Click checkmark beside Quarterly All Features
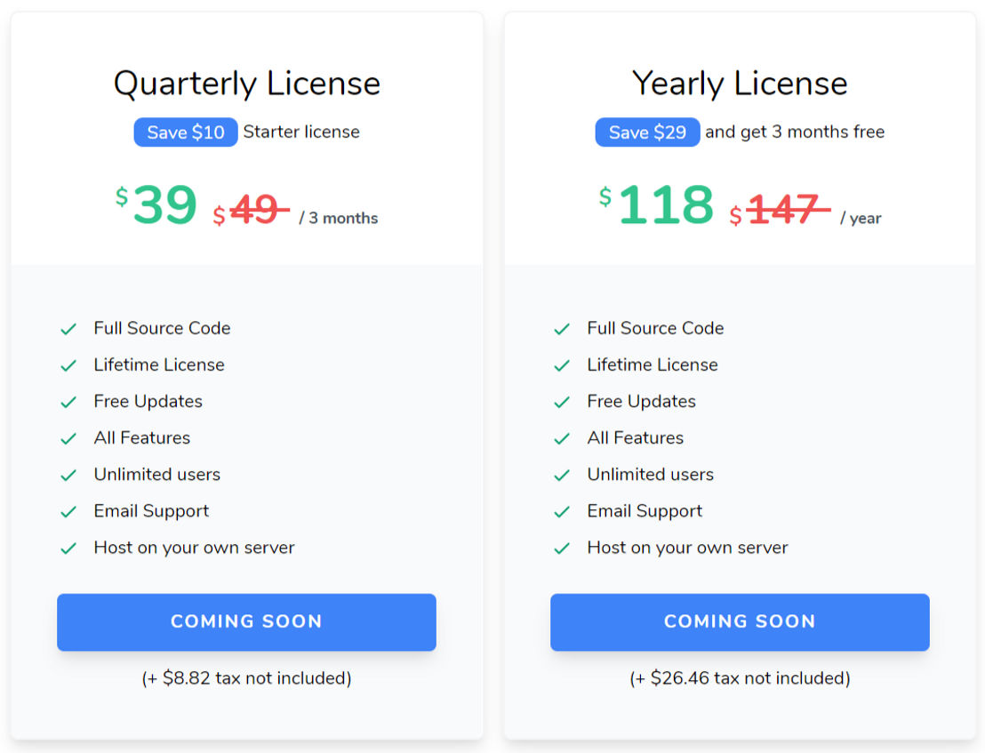 point(68,438)
